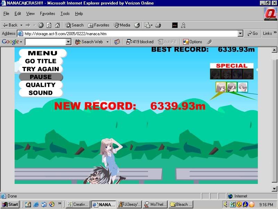Click the Forward arrow button
Viewport: 278px width, 209px height.
point(28,25)
